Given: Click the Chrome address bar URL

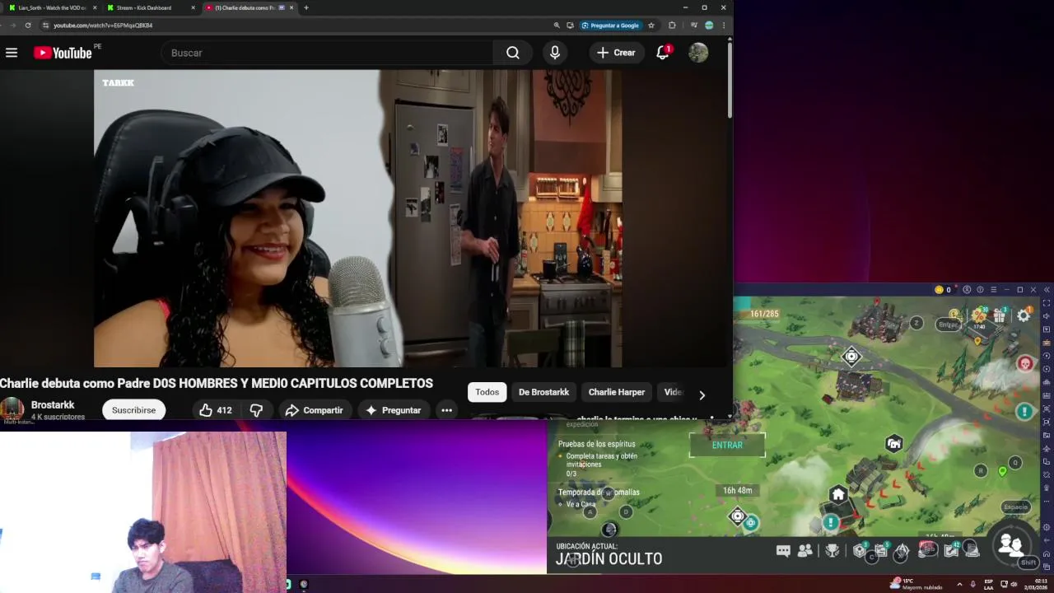Looking at the screenshot, I should [103, 26].
